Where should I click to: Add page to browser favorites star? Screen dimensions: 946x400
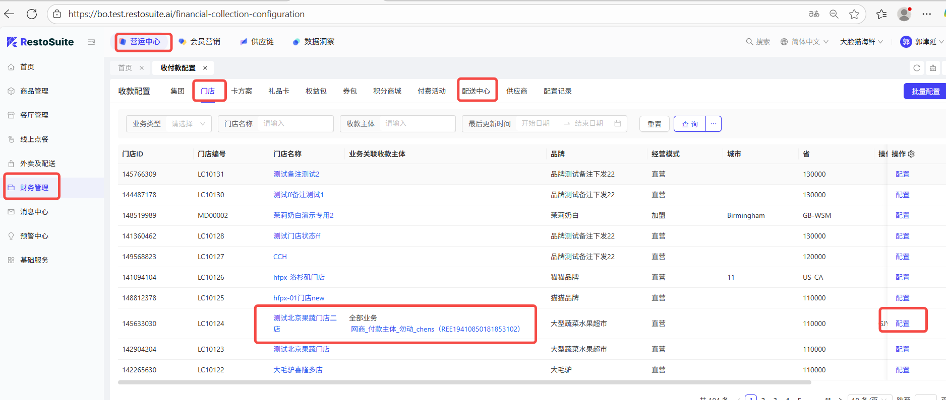(x=854, y=14)
